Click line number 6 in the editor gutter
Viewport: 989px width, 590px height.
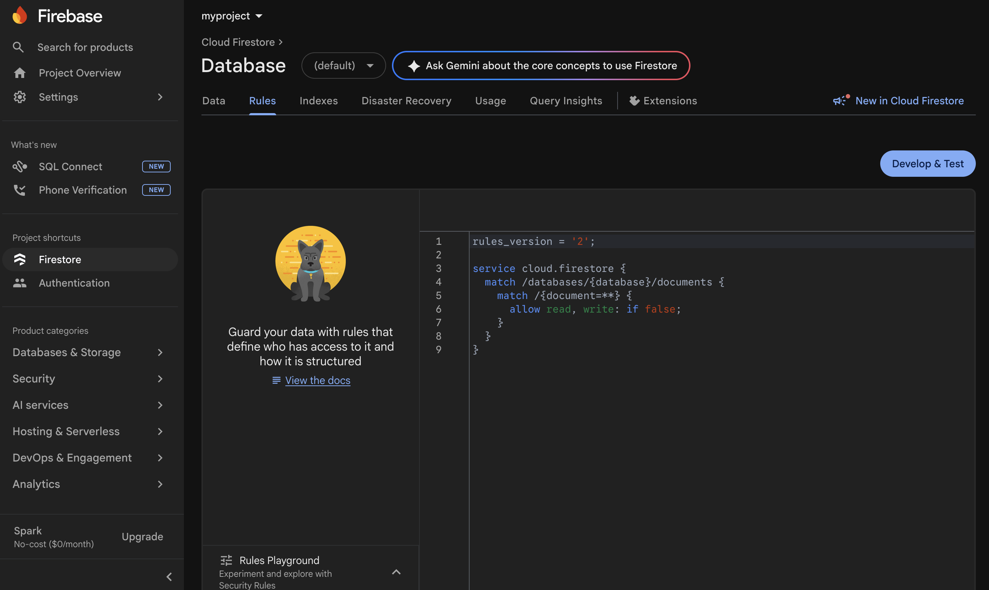(x=438, y=309)
